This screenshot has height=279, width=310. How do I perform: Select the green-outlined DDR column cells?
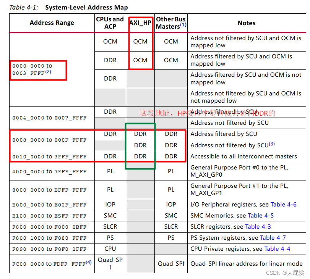[x=140, y=145]
